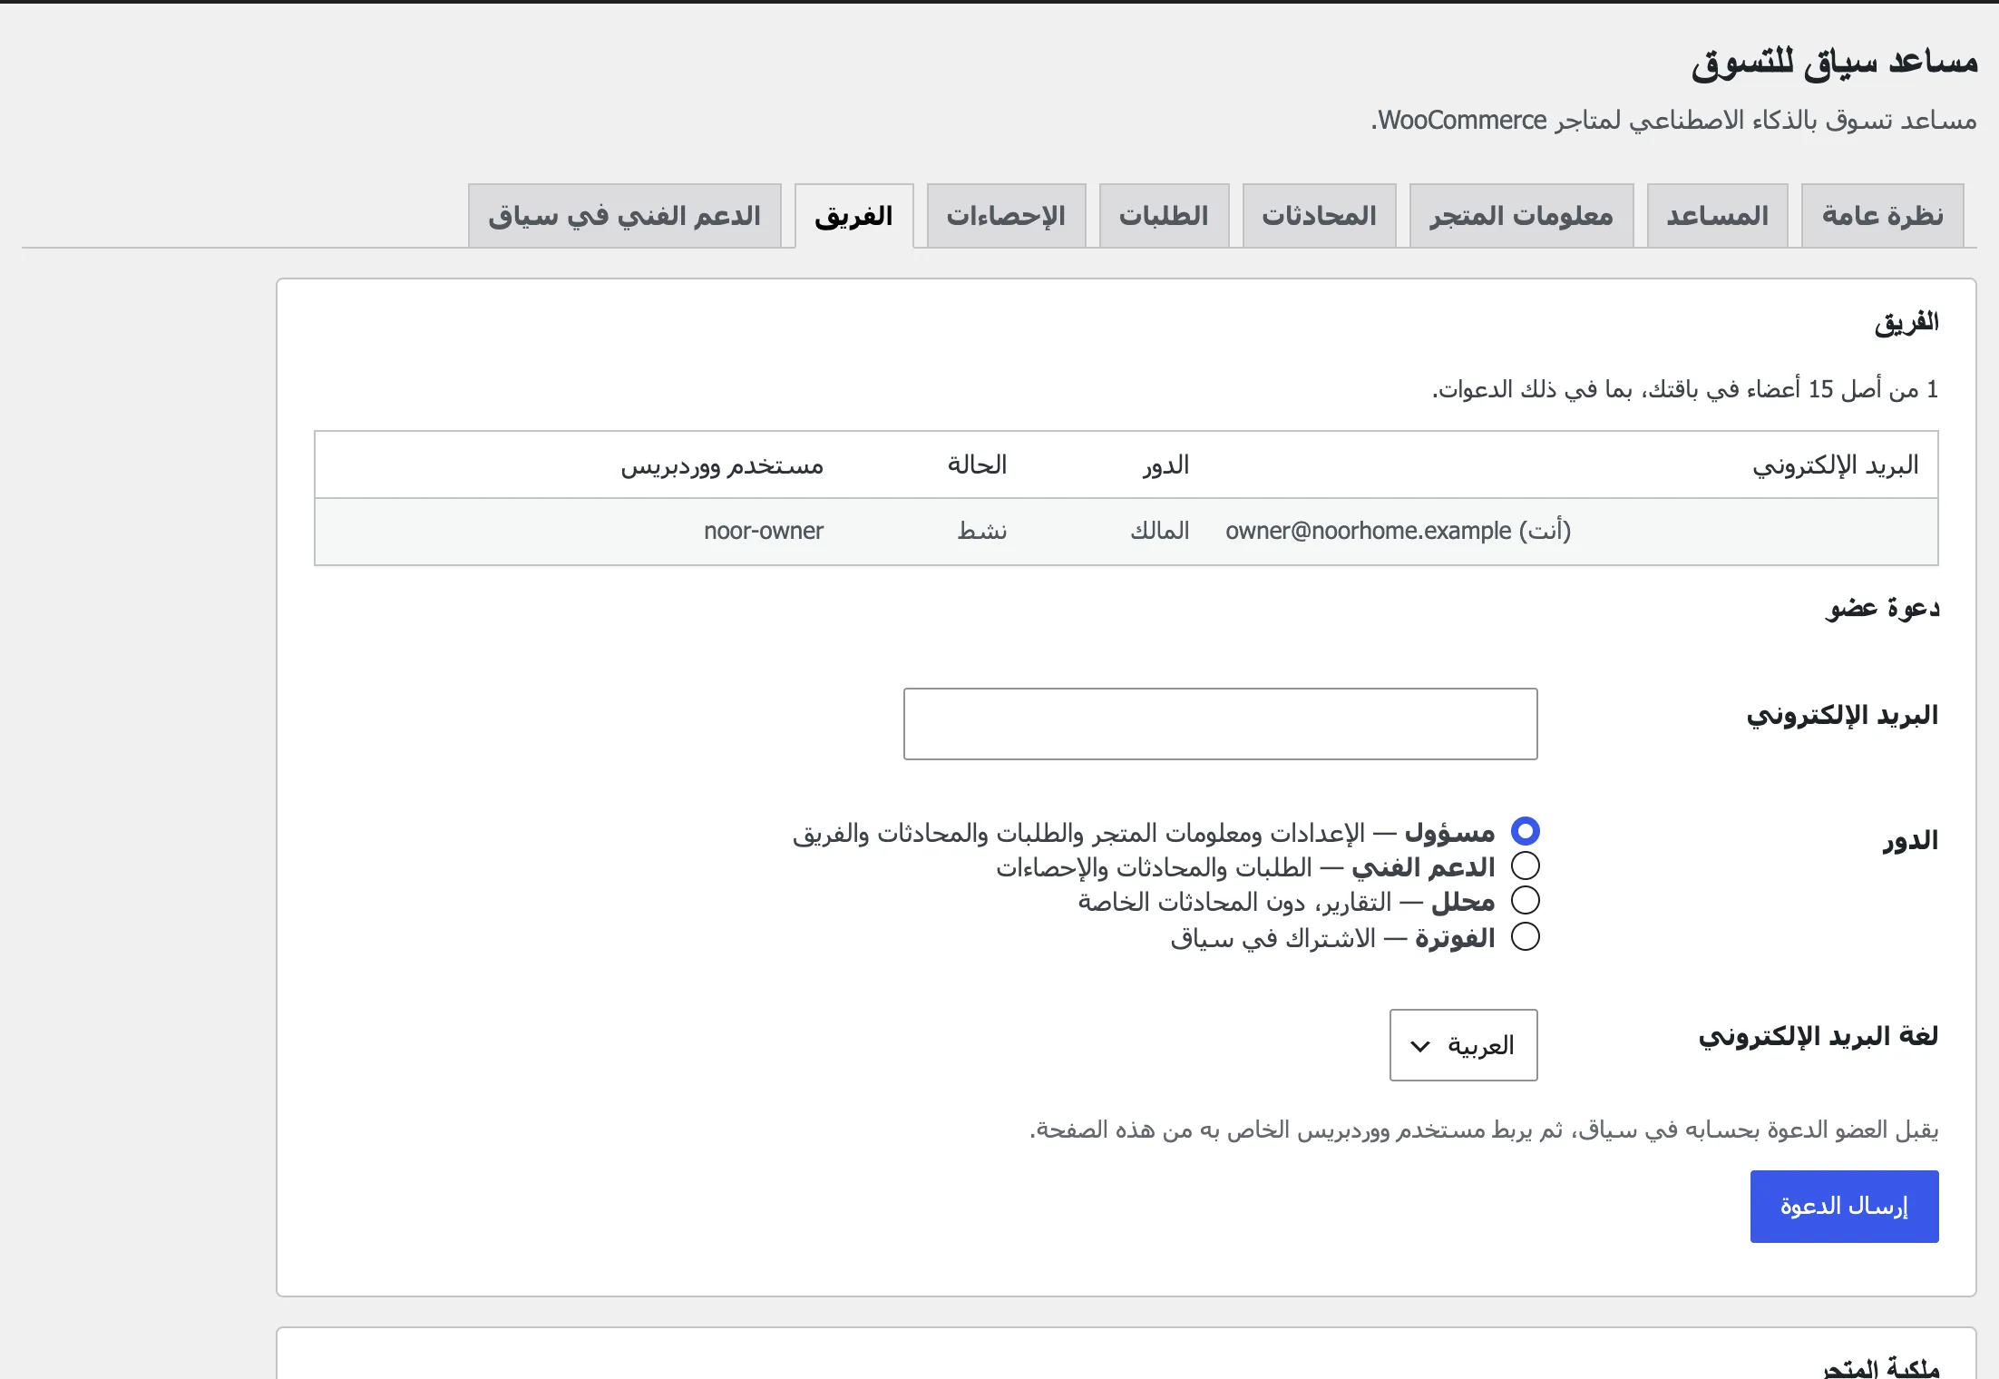Select the مسؤول role radio button
This screenshot has height=1379, width=1999.
[x=1525, y=831]
